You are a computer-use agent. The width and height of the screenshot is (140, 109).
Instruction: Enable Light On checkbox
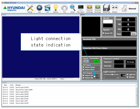point(127,75)
